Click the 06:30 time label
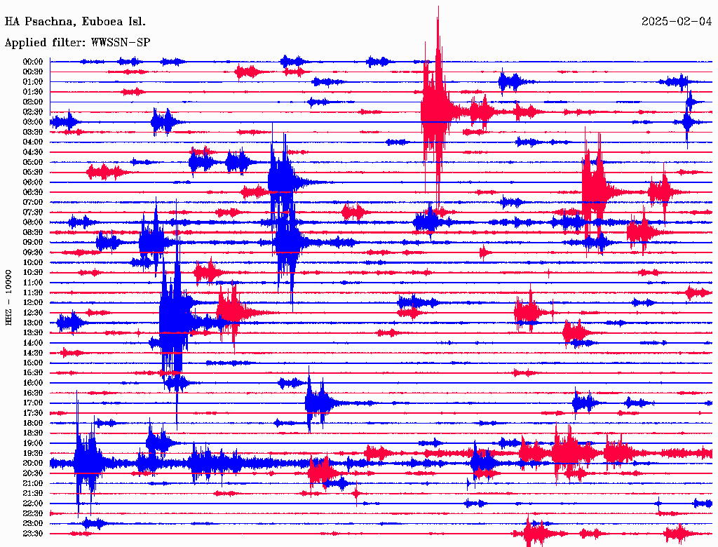Viewport: 718px width, 547px height. (x=33, y=192)
